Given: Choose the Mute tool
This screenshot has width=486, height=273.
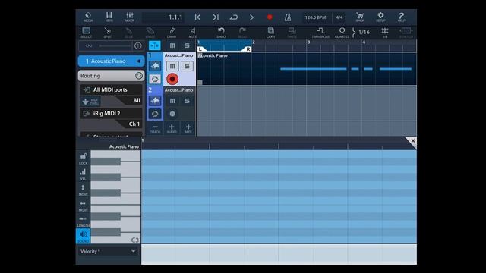Looking at the screenshot, I should (x=192, y=33).
